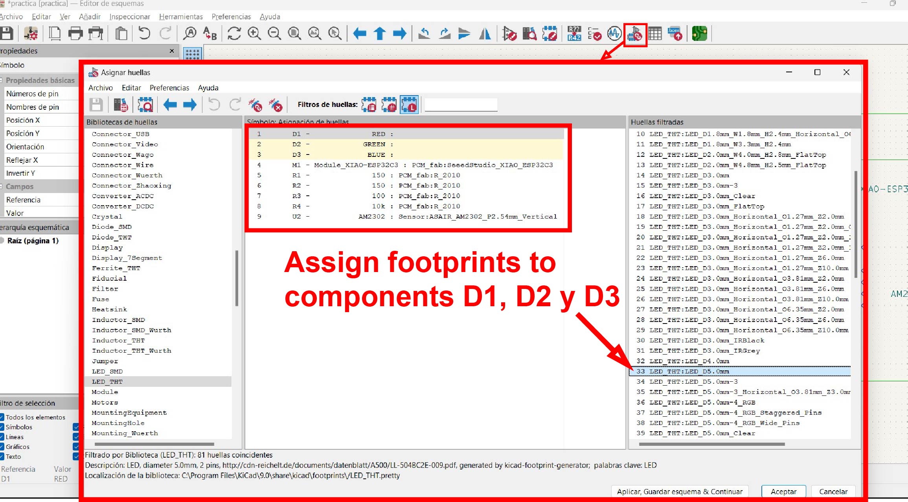The width and height of the screenshot is (908, 502).
Task: Delete all footprint associations icon
Action: click(276, 105)
